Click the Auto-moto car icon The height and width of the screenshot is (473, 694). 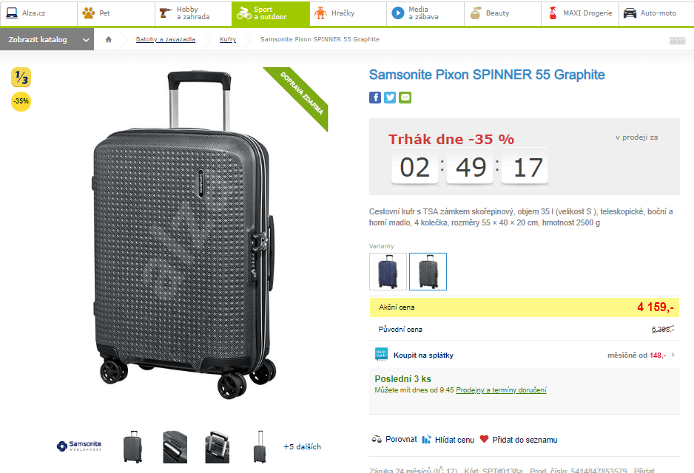629,13
